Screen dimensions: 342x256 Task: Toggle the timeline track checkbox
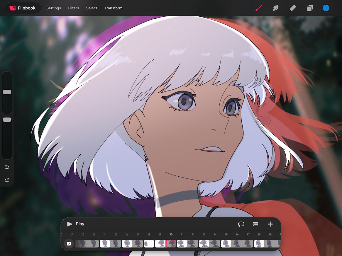click(69, 244)
